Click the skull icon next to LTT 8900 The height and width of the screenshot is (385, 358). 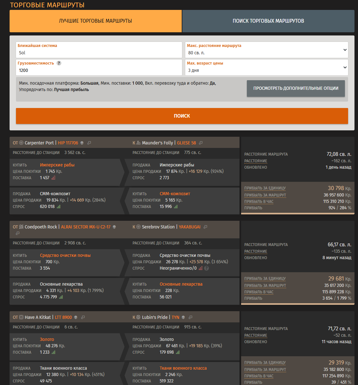(x=76, y=317)
